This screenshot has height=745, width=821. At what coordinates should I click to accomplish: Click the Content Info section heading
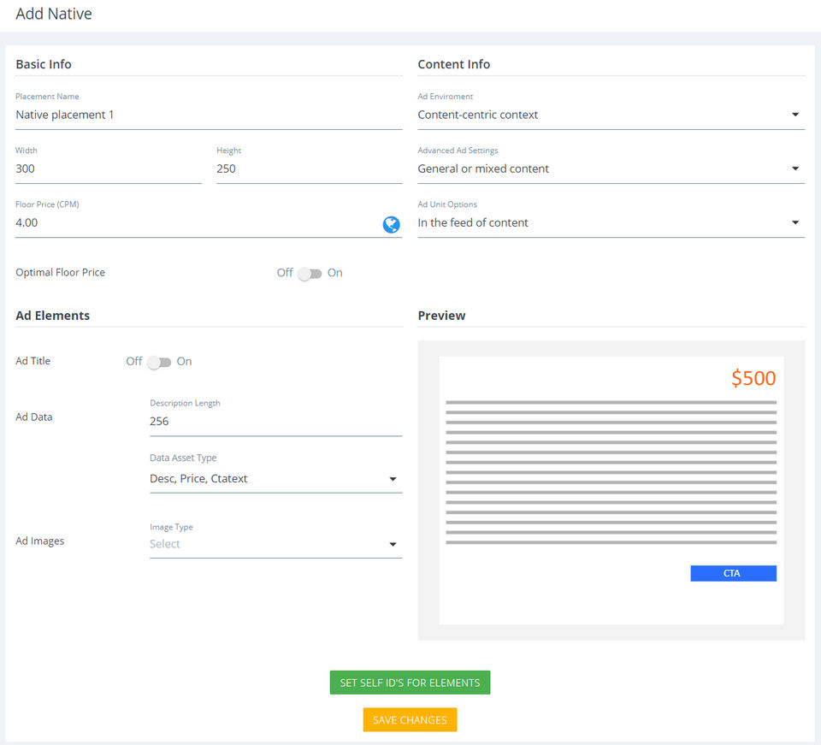click(454, 64)
